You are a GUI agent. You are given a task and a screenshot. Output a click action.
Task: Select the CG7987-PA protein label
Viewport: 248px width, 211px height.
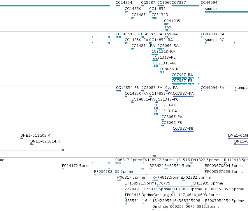pyautogui.click(x=183, y=94)
